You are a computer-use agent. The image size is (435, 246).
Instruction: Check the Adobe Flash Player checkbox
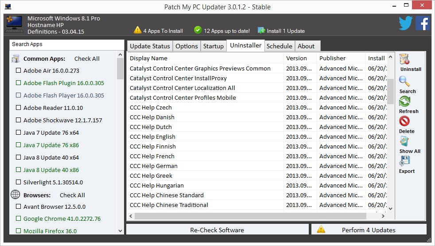[18, 95]
